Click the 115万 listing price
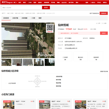Viewport: 109px width, 109px height. click(104, 101)
